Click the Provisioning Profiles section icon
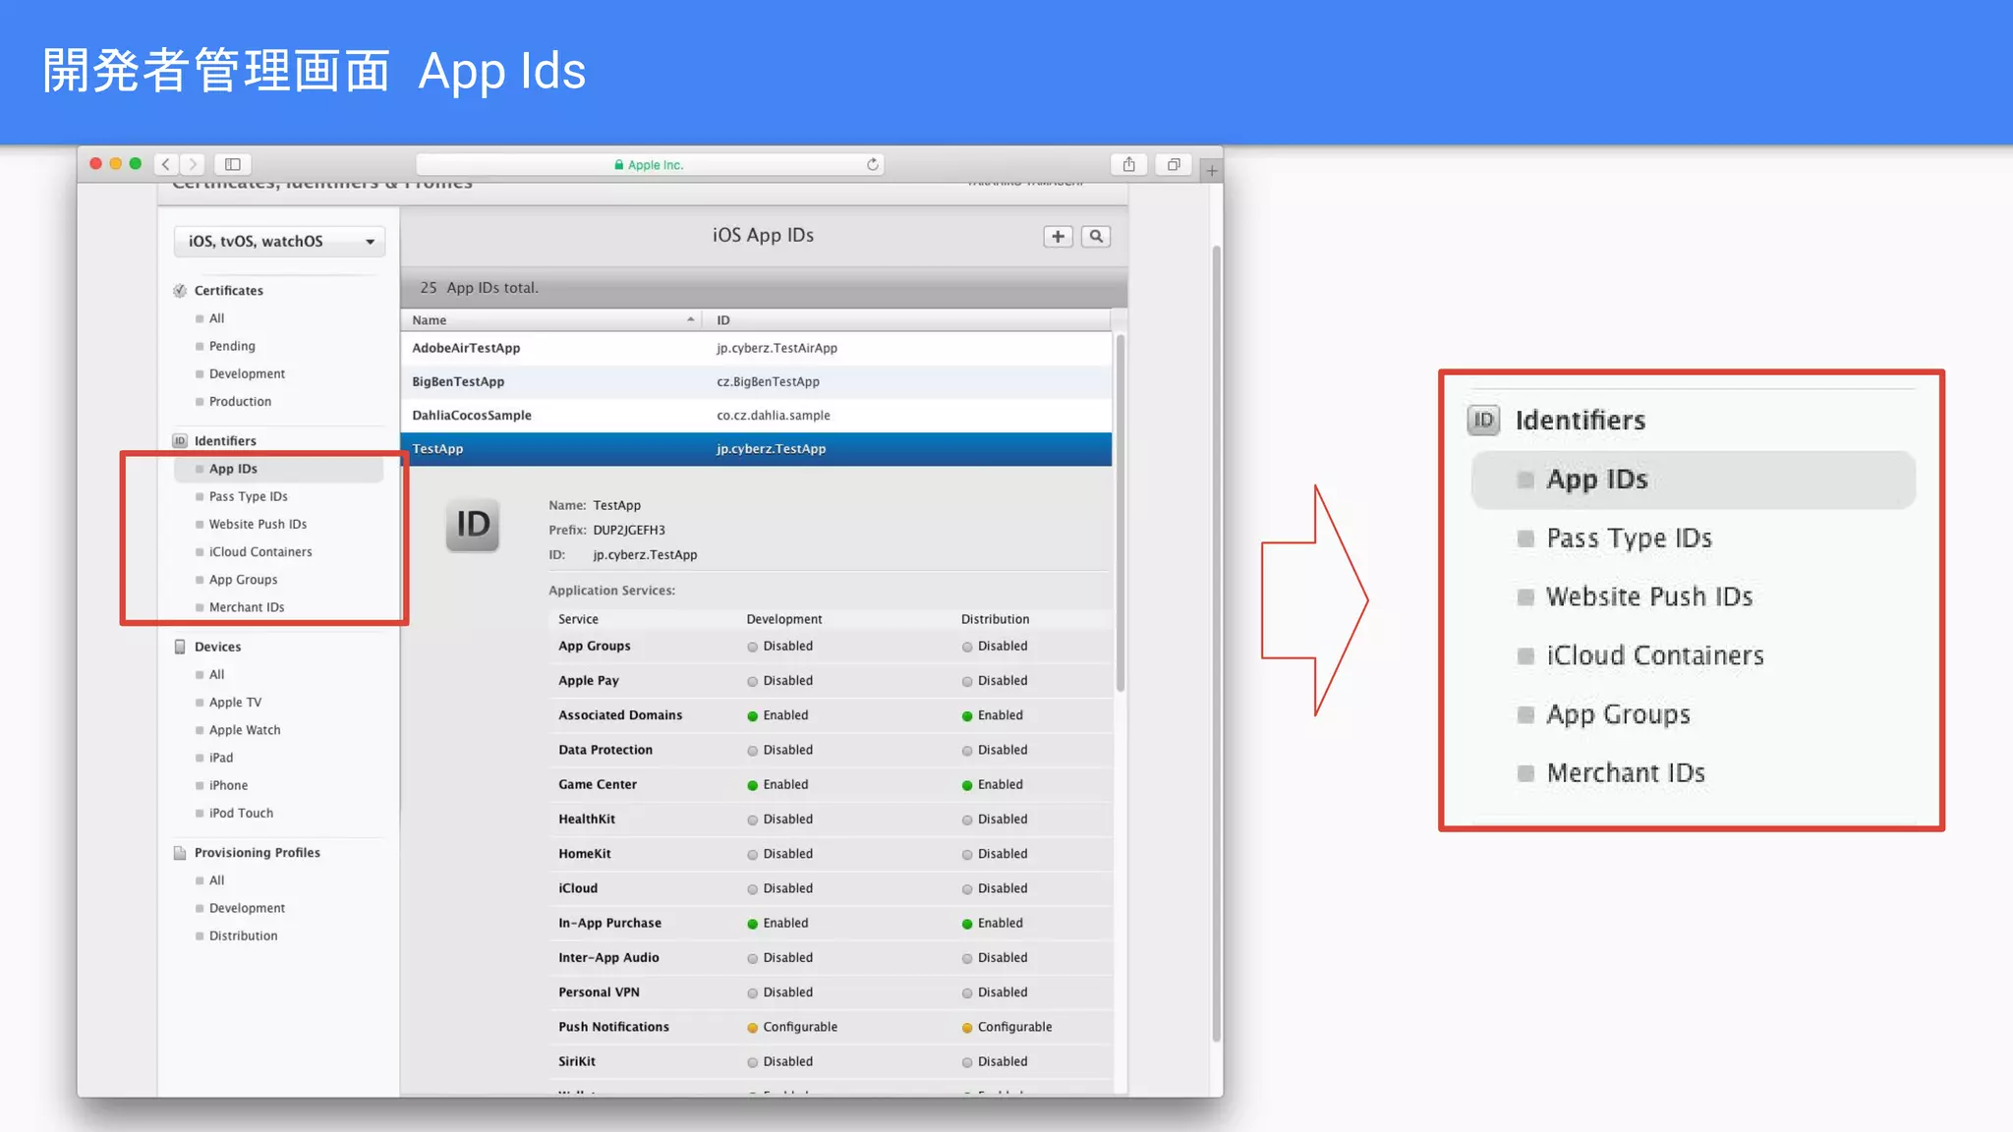Viewport: 2013px width, 1132px height. pos(180,853)
